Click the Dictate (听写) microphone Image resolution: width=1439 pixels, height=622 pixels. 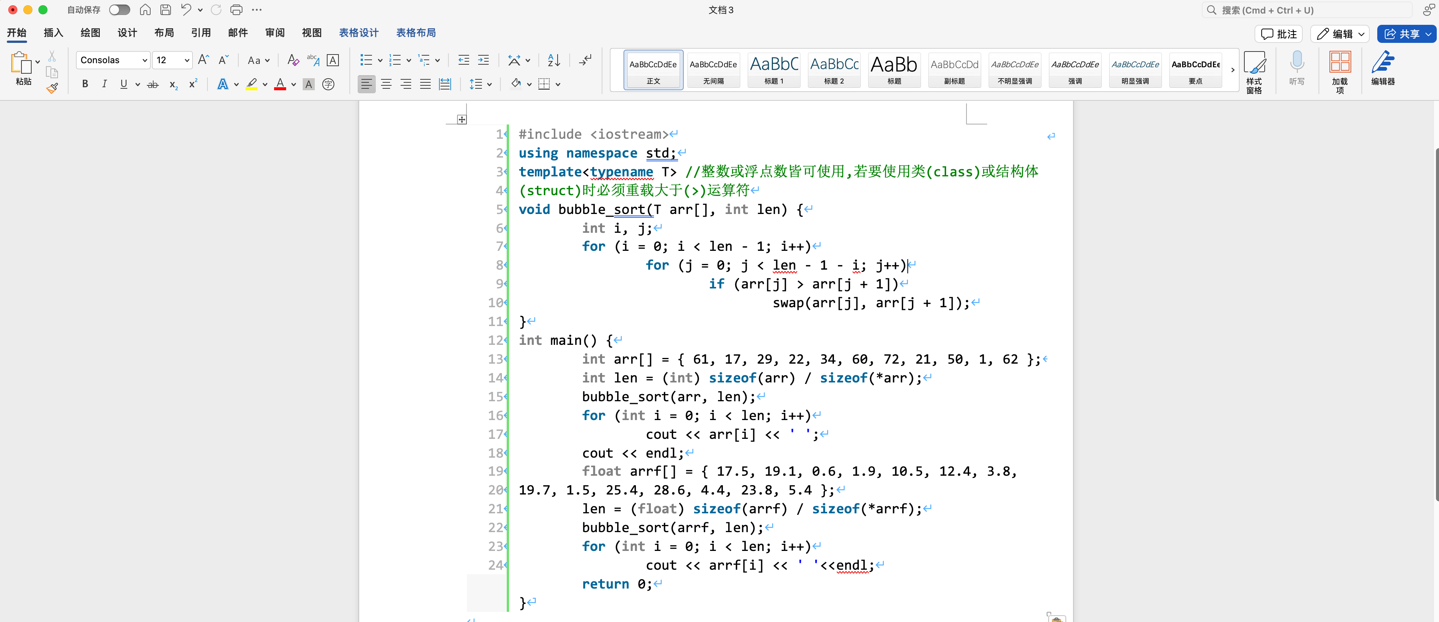1297,68
